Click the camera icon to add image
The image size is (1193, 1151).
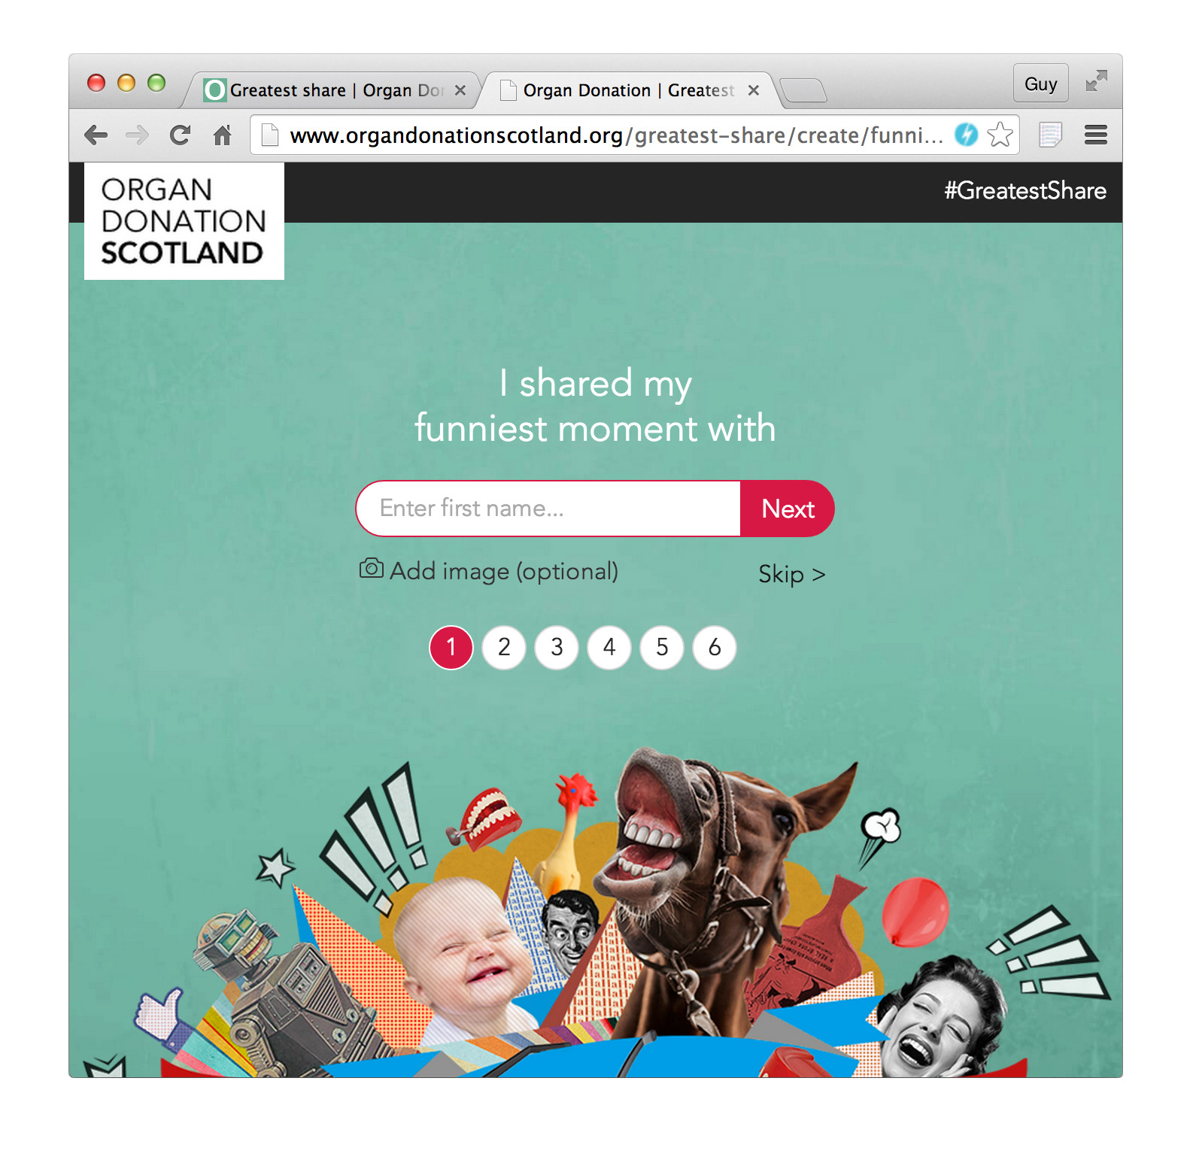[x=371, y=569]
